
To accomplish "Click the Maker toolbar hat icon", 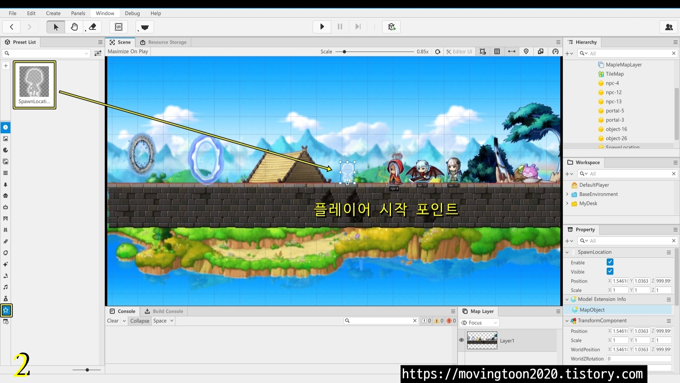I will [144, 27].
